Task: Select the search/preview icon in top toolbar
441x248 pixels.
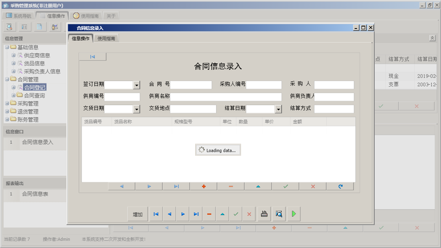Action: [9, 26]
